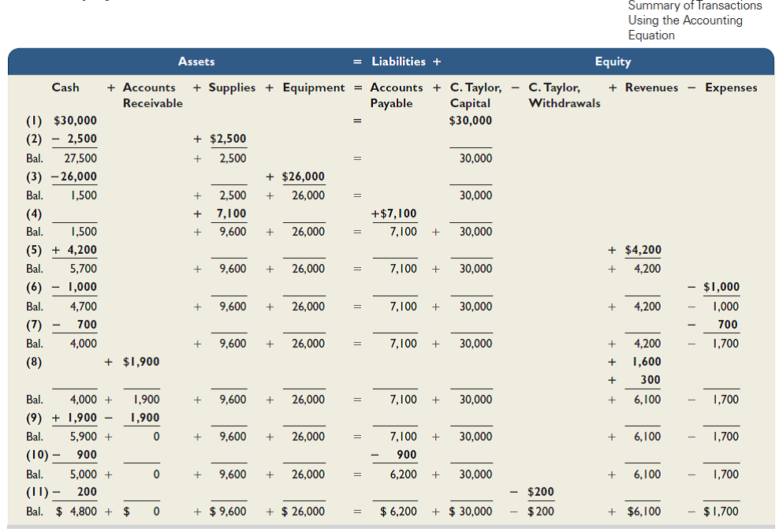The image size is (779, 532).
Task: Select the $4,200 revenue entry in transaction (5)
Action: [x=643, y=251]
